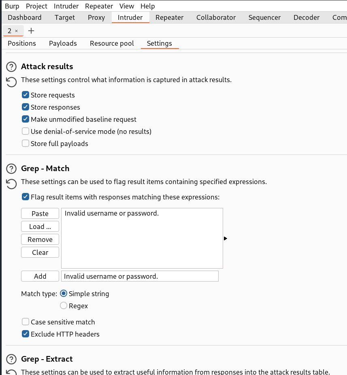Screen dimensions: 347x375
Task: Click the Paste button in Grep - Match
Action: [40, 213]
